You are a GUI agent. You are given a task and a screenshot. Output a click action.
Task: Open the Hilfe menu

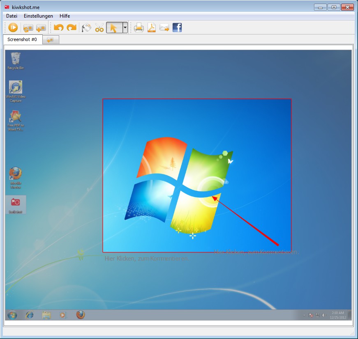(x=65, y=16)
